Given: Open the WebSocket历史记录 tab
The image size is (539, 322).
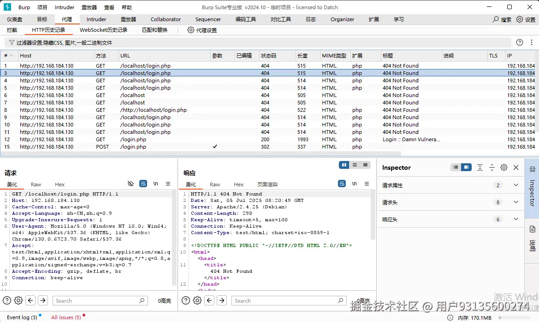Looking at the screenshot, I should [103, 30].
